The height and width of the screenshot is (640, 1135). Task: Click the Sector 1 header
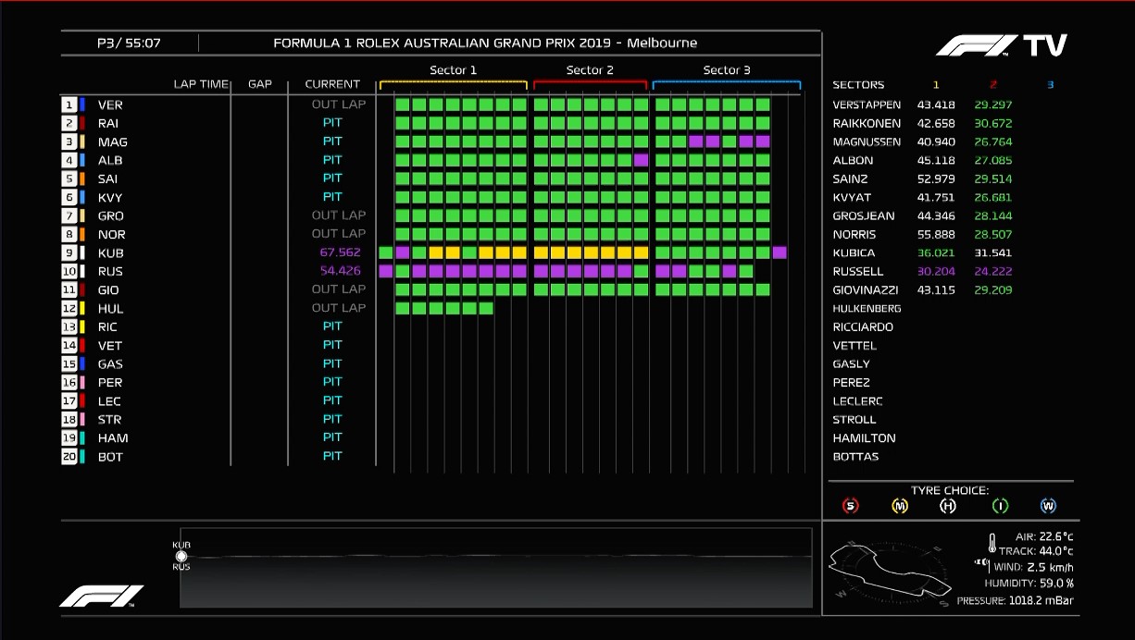(x=454, y=70)
